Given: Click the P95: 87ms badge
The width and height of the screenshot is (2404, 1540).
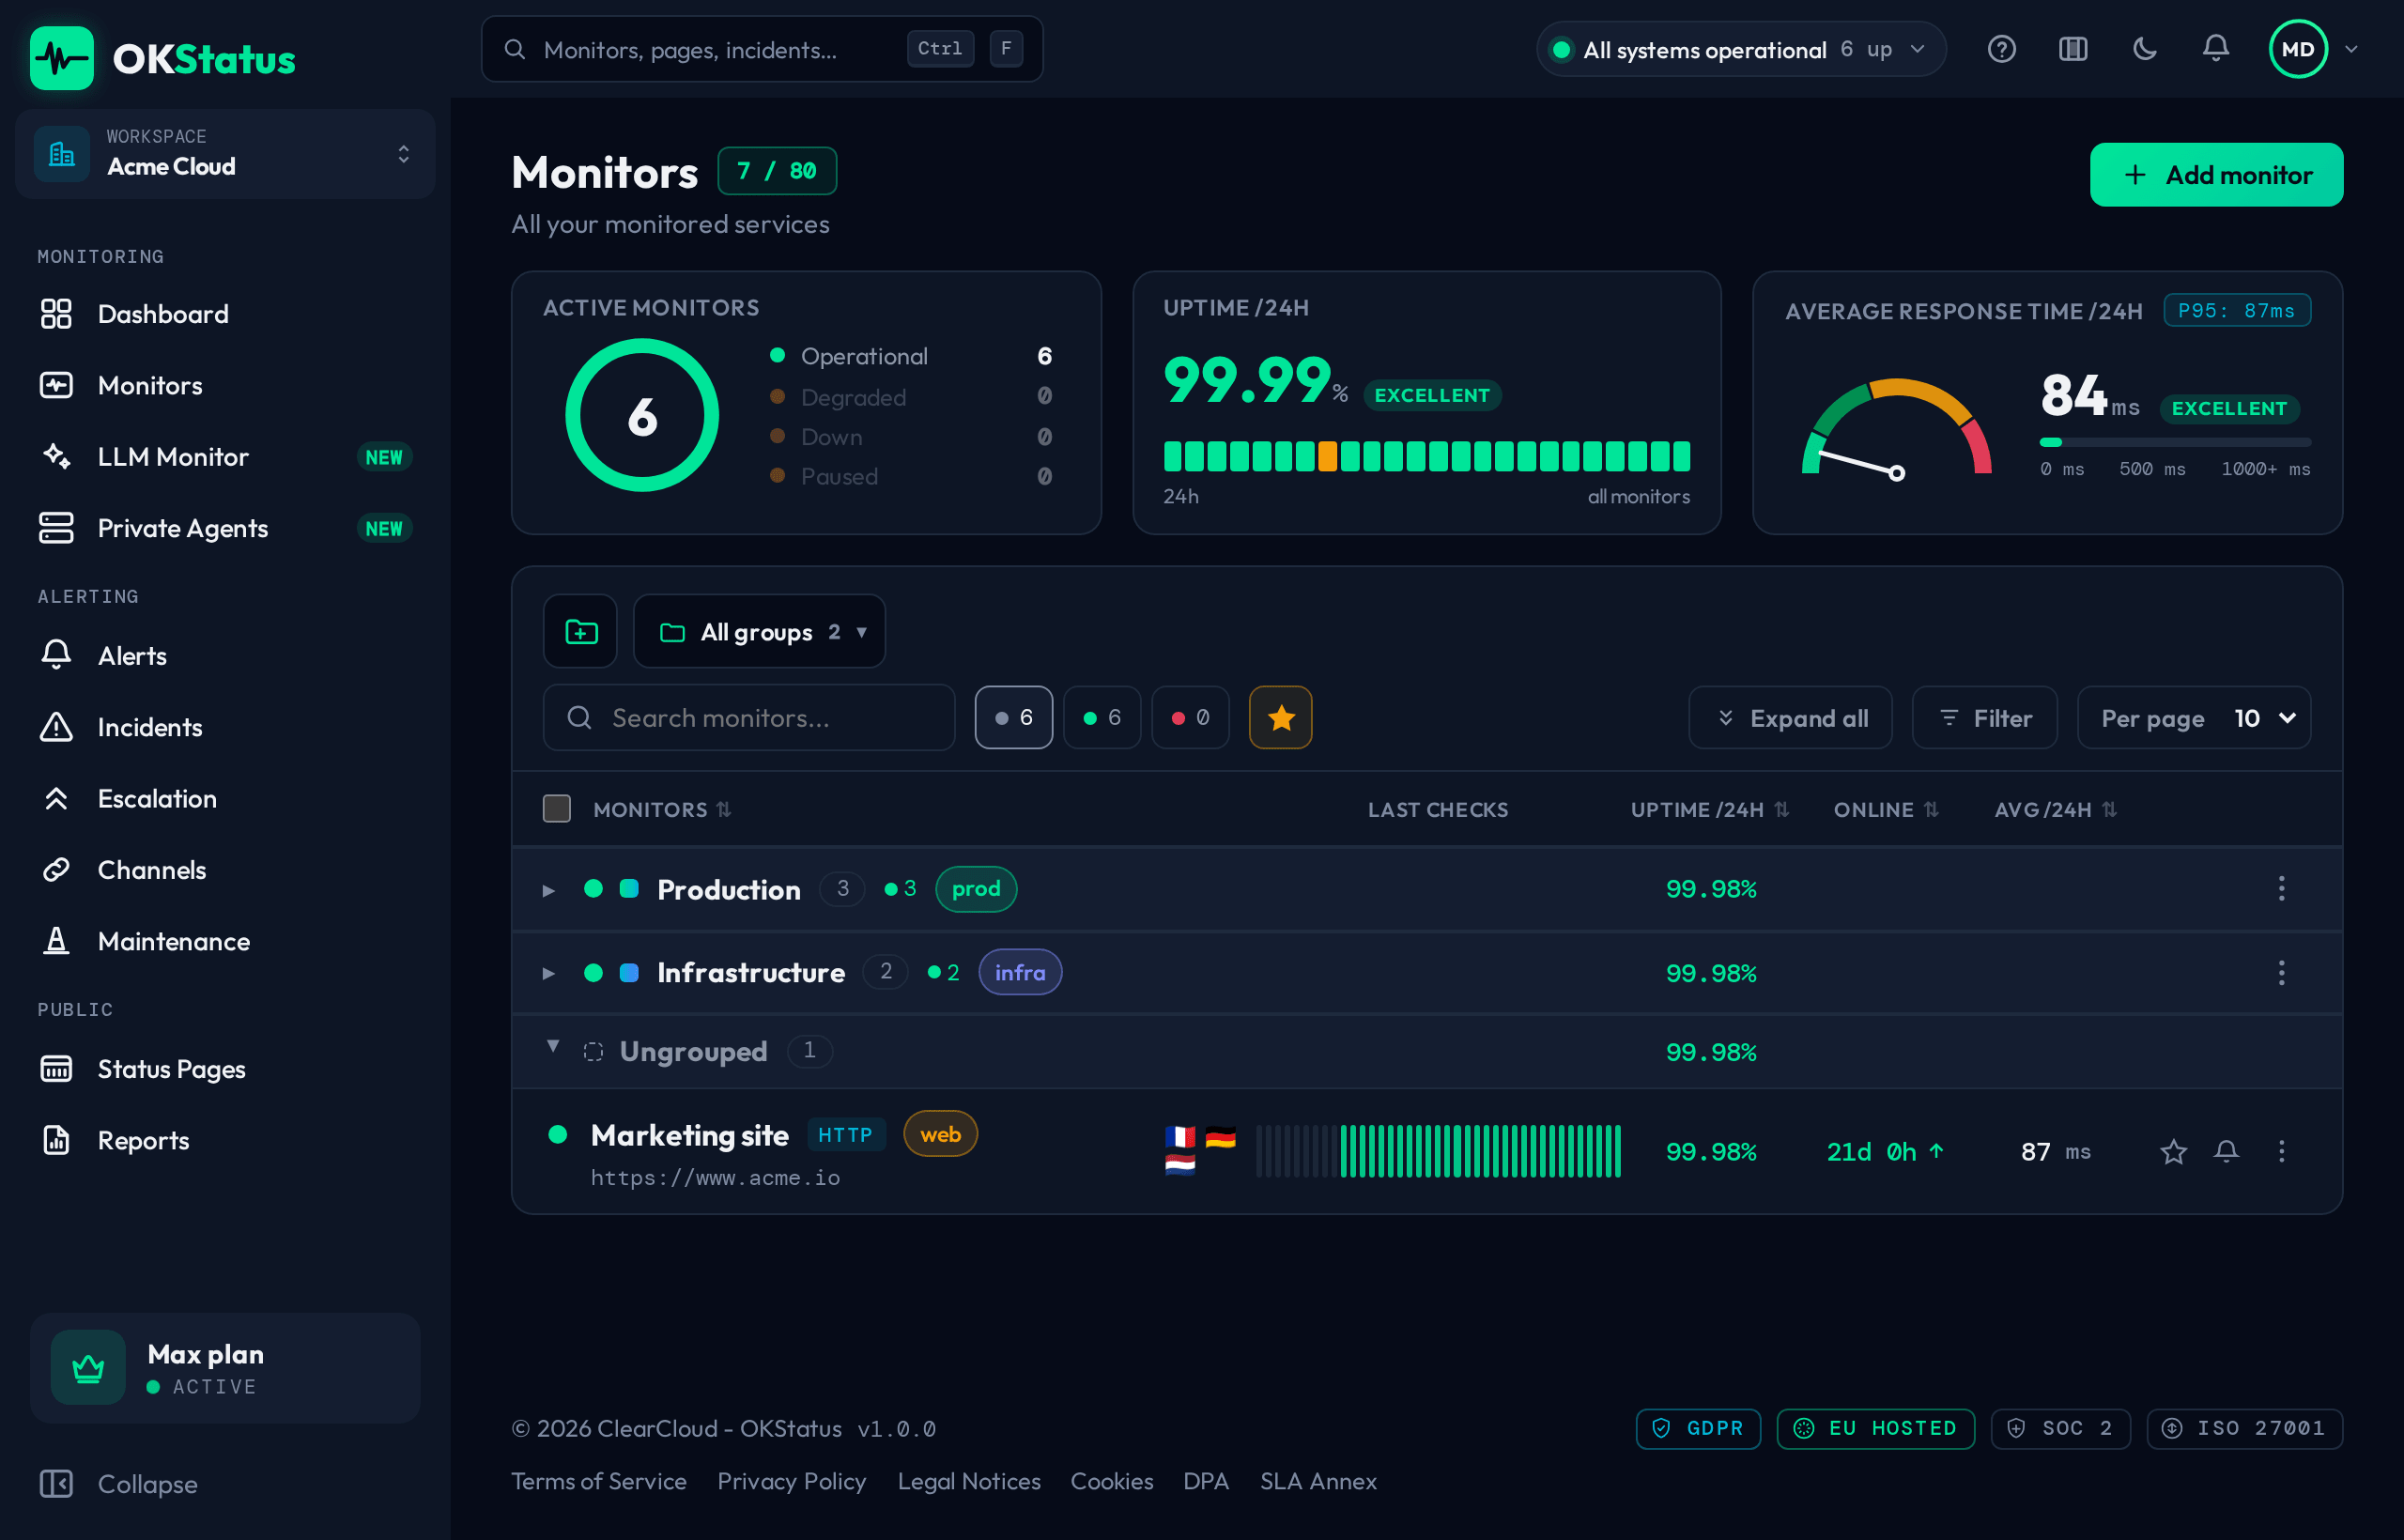Looking at the screenshot, I should (2237, 310).
